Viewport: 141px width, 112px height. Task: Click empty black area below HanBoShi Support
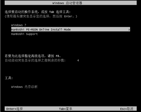coord(70,44)
